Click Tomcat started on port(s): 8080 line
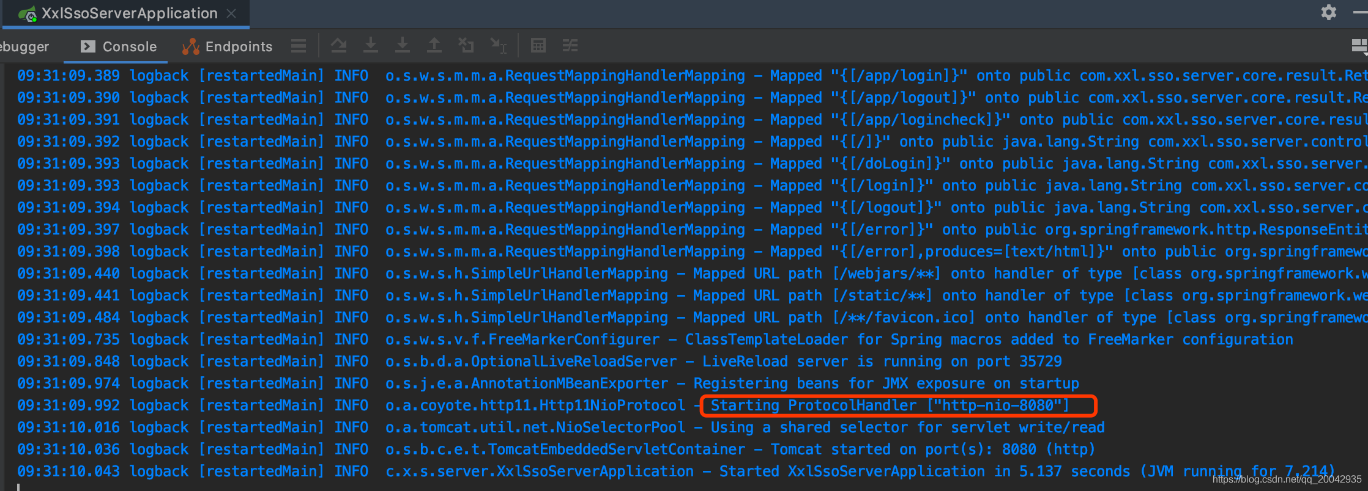1368x491 pixels. click(556, 449)
